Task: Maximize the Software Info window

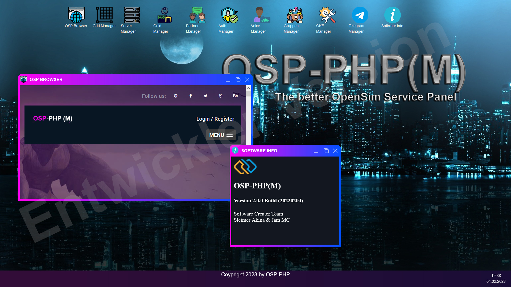Action: pos(326,151)
